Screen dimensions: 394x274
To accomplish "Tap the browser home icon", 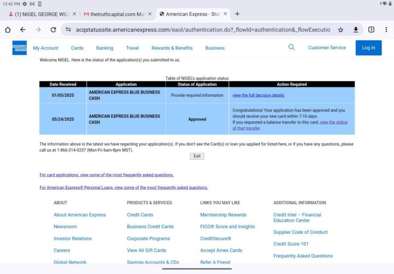I will pos(8,30).
